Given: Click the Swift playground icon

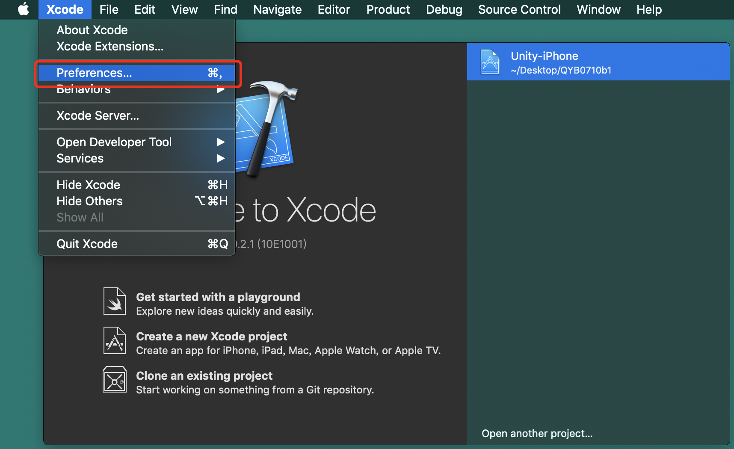Looking at the screenshot, I should click(115, 301).
